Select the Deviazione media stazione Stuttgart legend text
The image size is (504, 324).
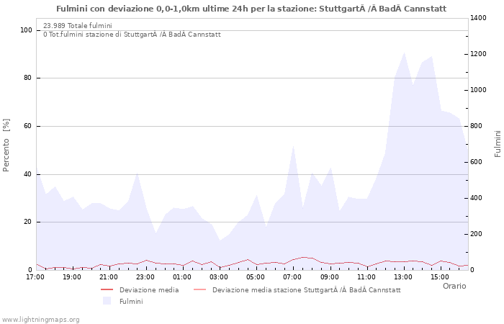coord(306,289)
